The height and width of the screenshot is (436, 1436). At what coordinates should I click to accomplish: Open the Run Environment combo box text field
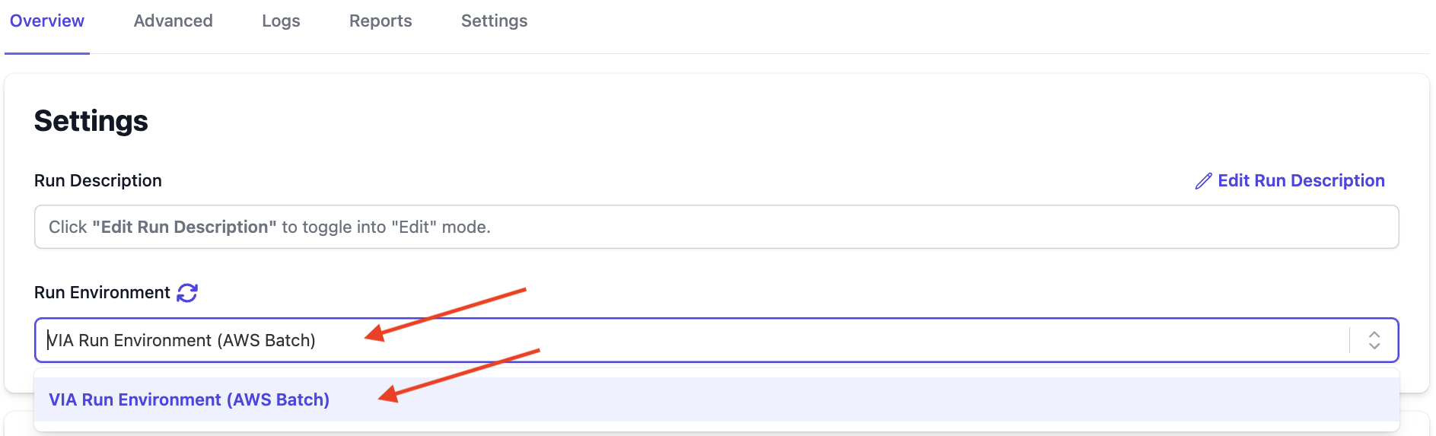point(685,340)
